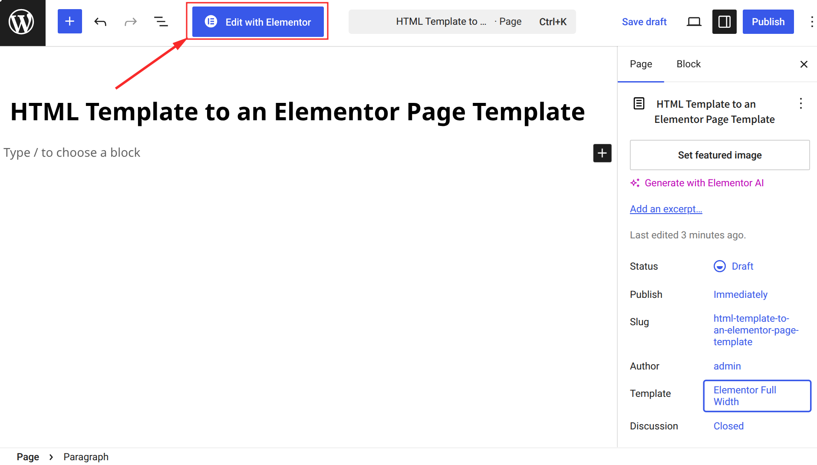Click Generate with Elementor AI
Screen dimensions: 817x465
coord(697,183)
